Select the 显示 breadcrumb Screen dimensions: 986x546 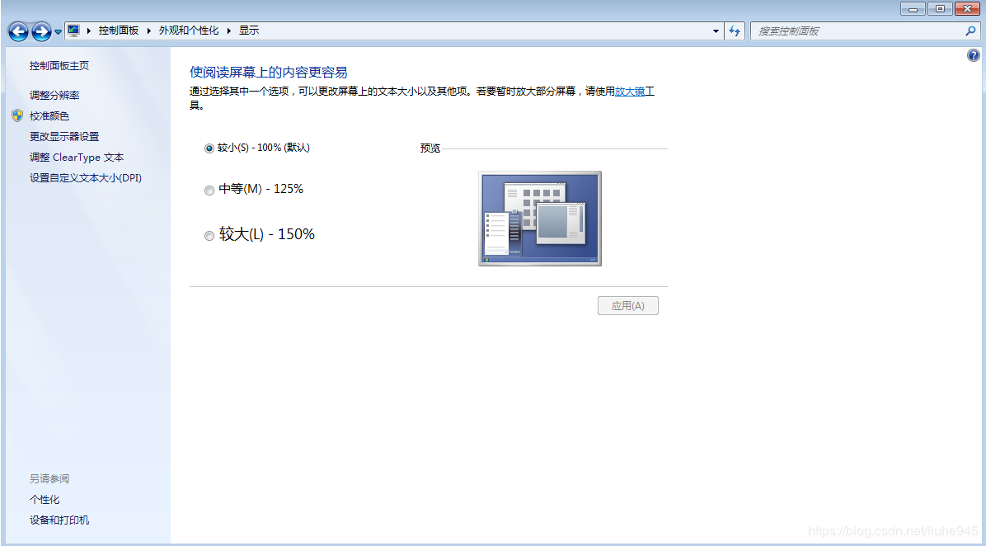pyautogui.click(x=249, y=31)
